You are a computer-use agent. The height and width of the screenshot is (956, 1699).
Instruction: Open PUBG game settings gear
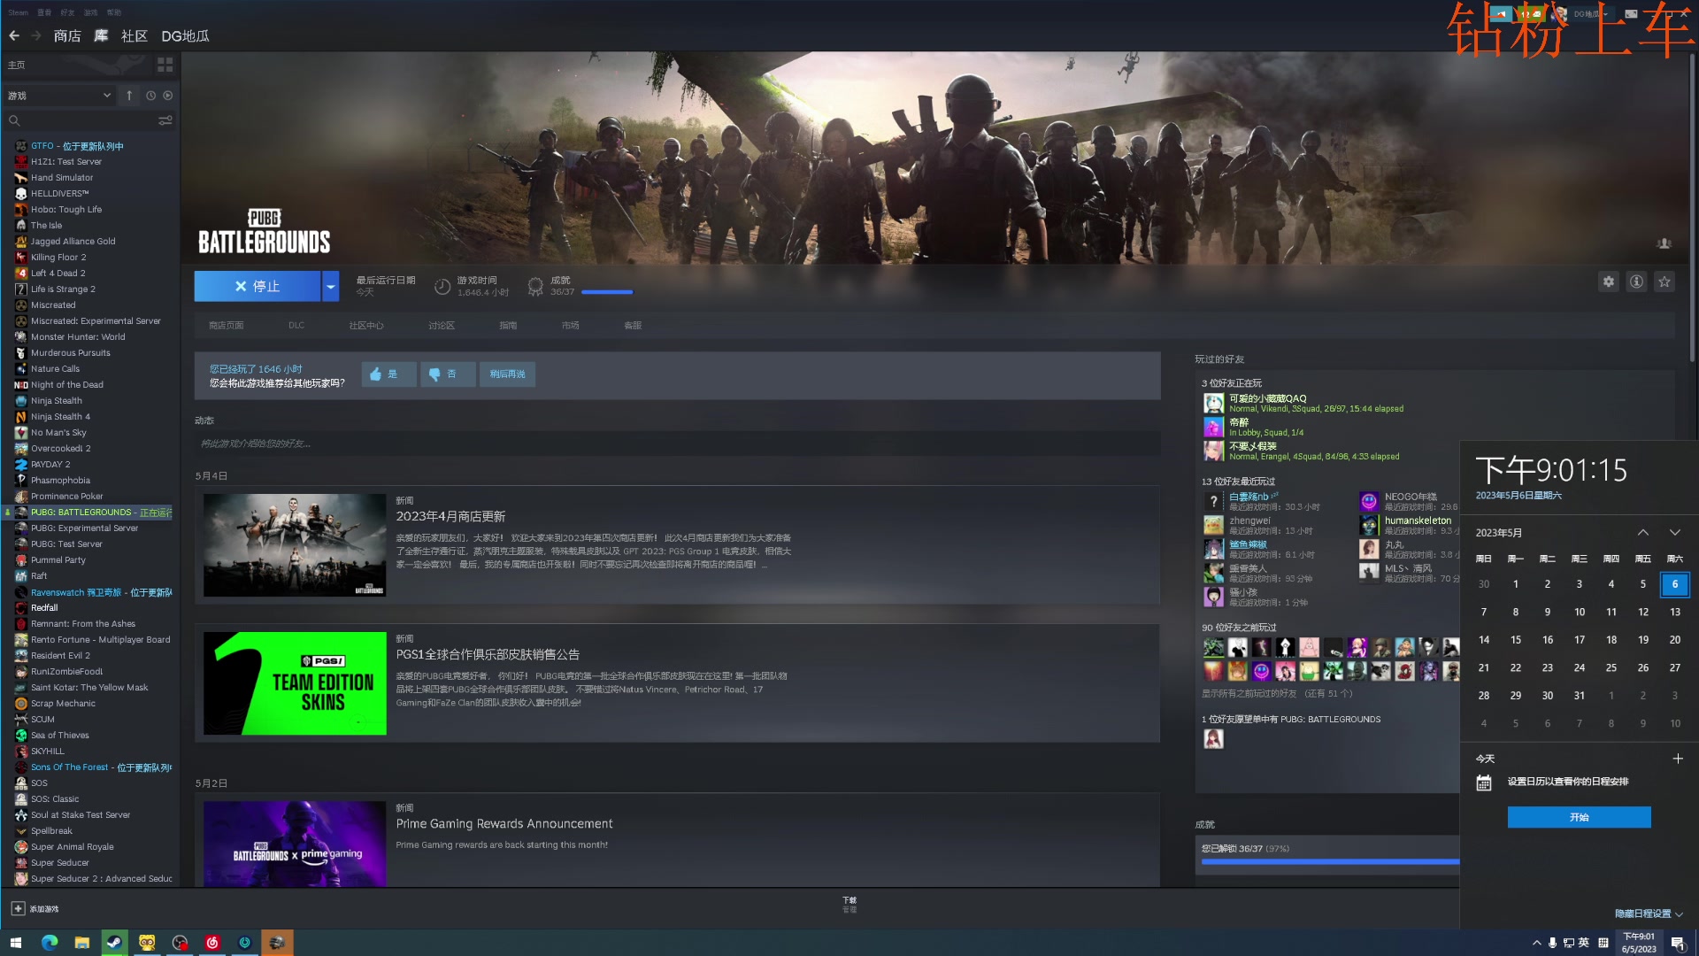1609,281
